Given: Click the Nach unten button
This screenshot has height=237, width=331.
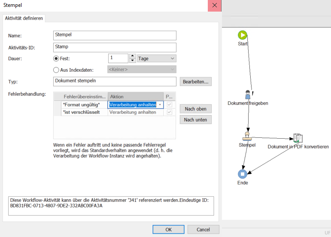Looking at the screenshot, I should pyautogui.click(x=195, y=120).
